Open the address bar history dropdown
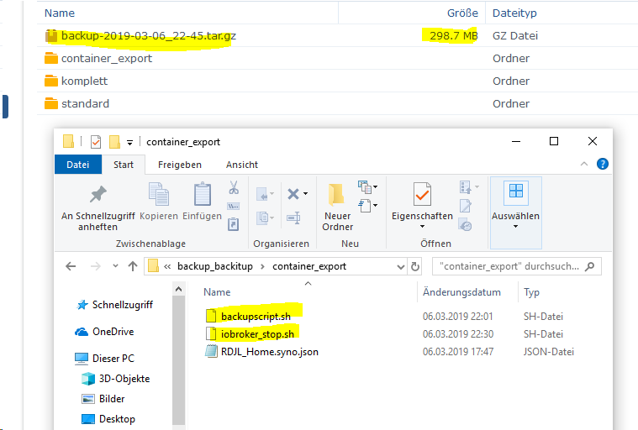 click(401, 266)
